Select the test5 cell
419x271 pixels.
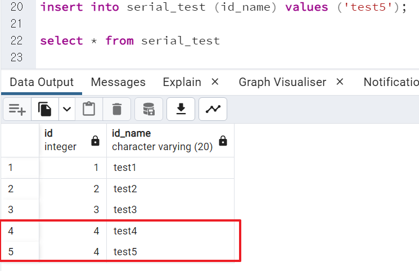170,251
